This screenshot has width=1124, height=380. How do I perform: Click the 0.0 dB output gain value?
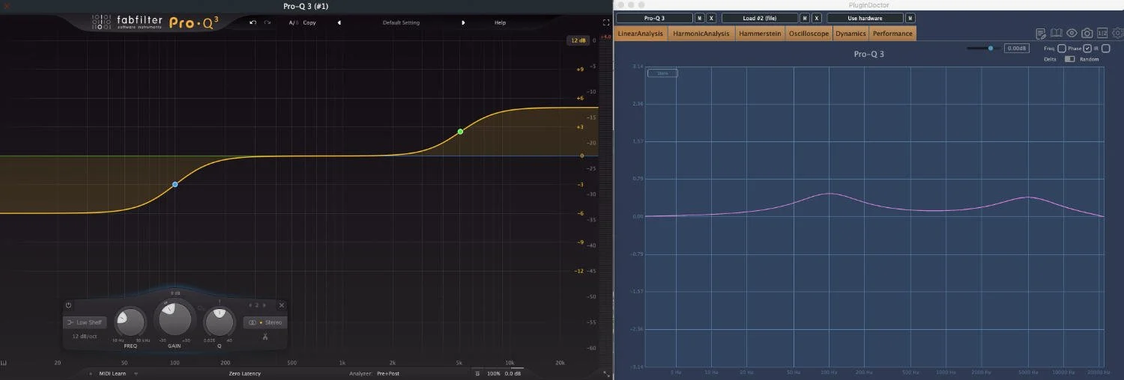[x=513, y=373]
